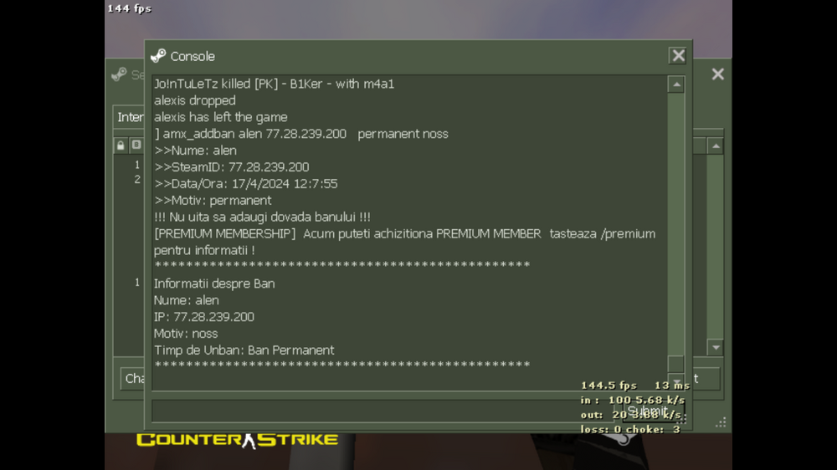This screenshot has height=470, width=837.
Task: Submit the console command
Action: point(648,411)
